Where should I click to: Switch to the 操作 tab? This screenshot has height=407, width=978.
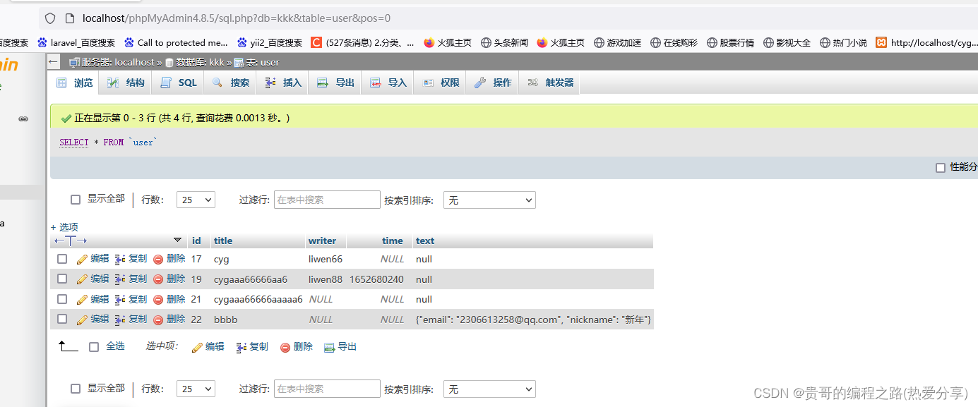pyautogui.click(x=493, y=83)
